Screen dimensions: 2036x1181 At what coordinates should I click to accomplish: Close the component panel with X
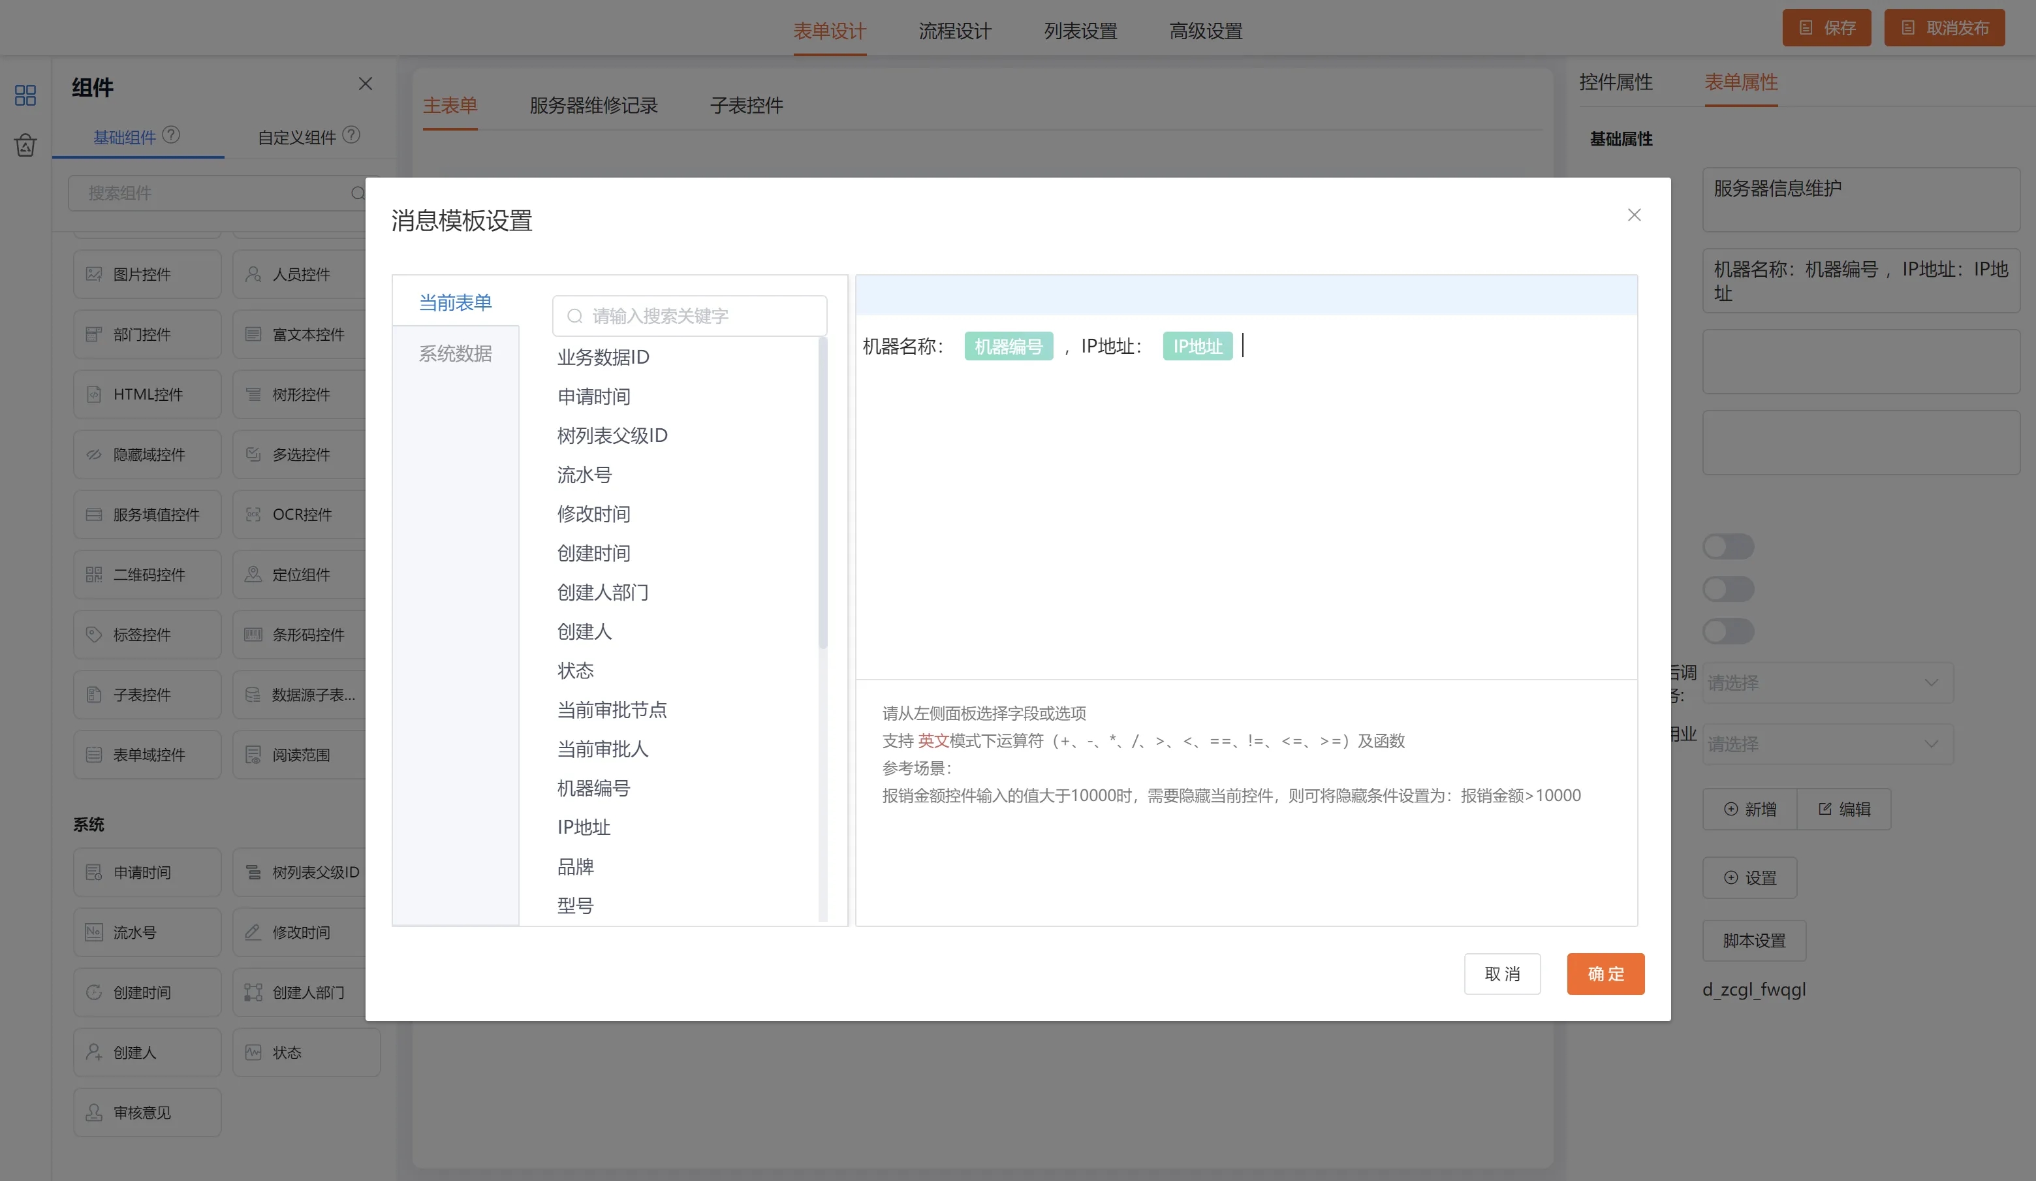click(x=365, y=84)
